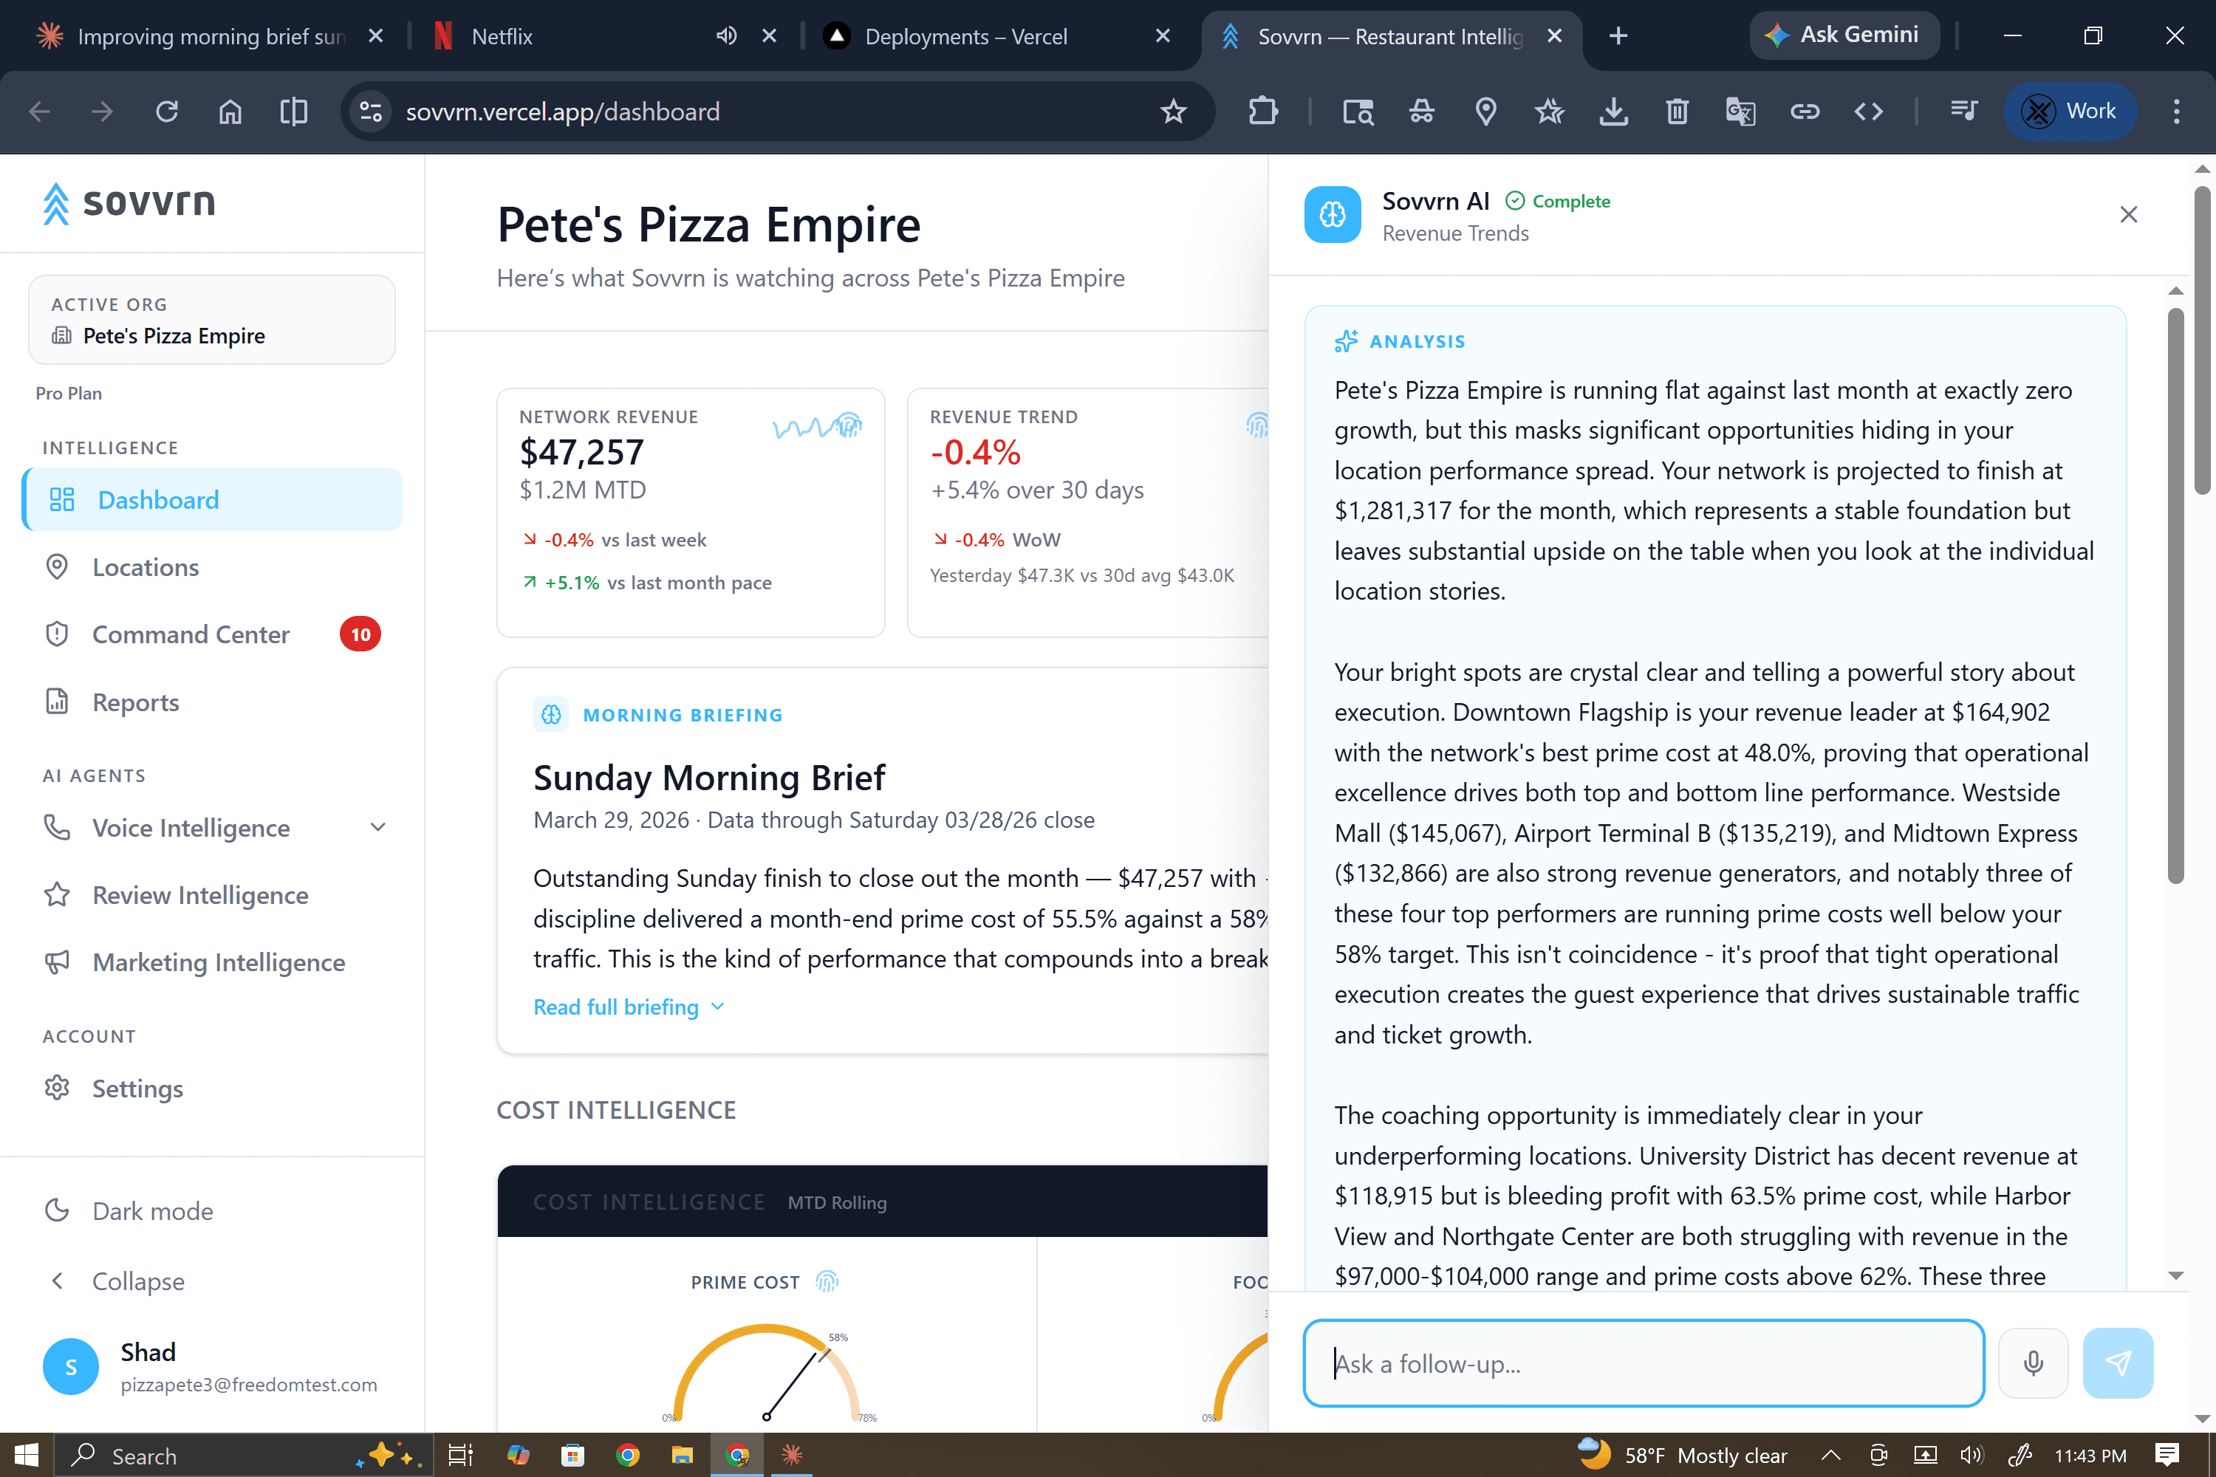Screen dimensions: 2216x1477
Task: Click the Ask a follow-up input field
Action: tap(1643, 1363)
